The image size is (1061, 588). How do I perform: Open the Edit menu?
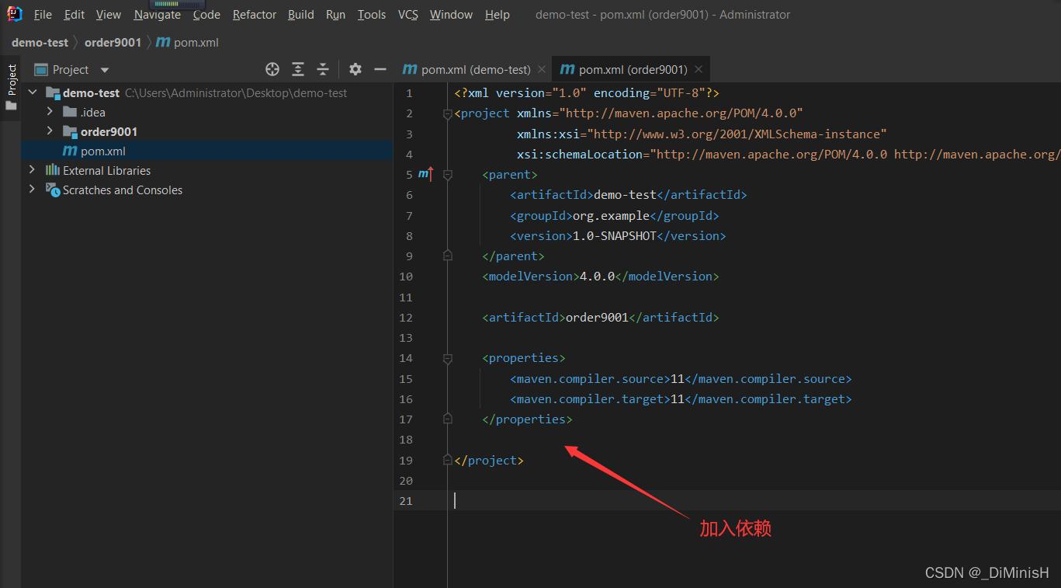pos(75,15)
